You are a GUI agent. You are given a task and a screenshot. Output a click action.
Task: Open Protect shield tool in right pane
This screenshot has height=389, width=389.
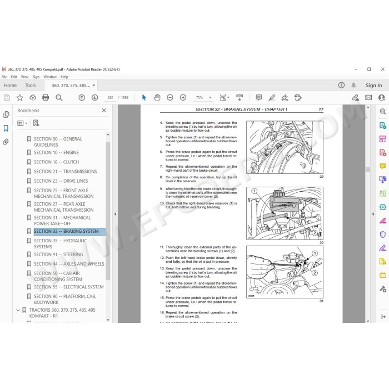point(382,235)
